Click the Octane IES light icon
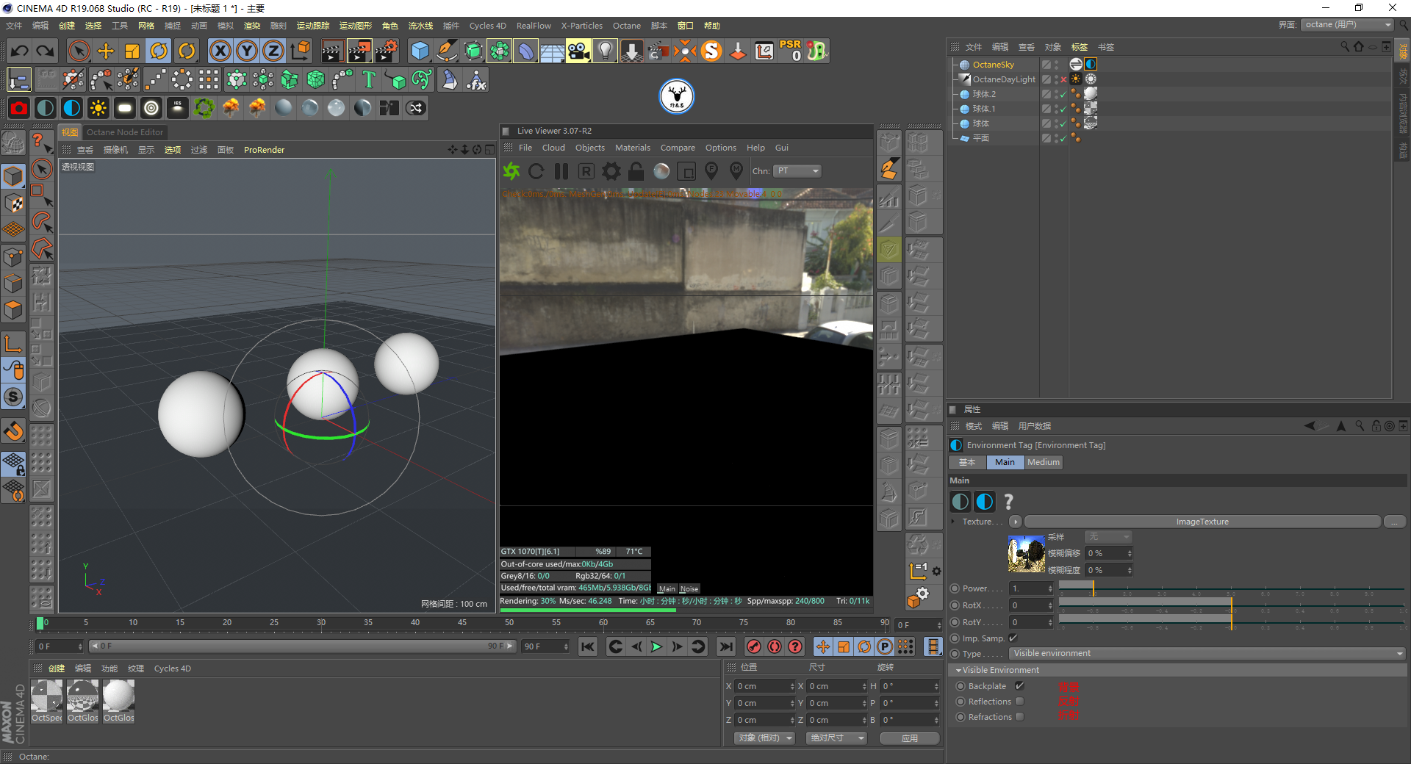Screen dimensions: 1411x764 coord(178,108)
